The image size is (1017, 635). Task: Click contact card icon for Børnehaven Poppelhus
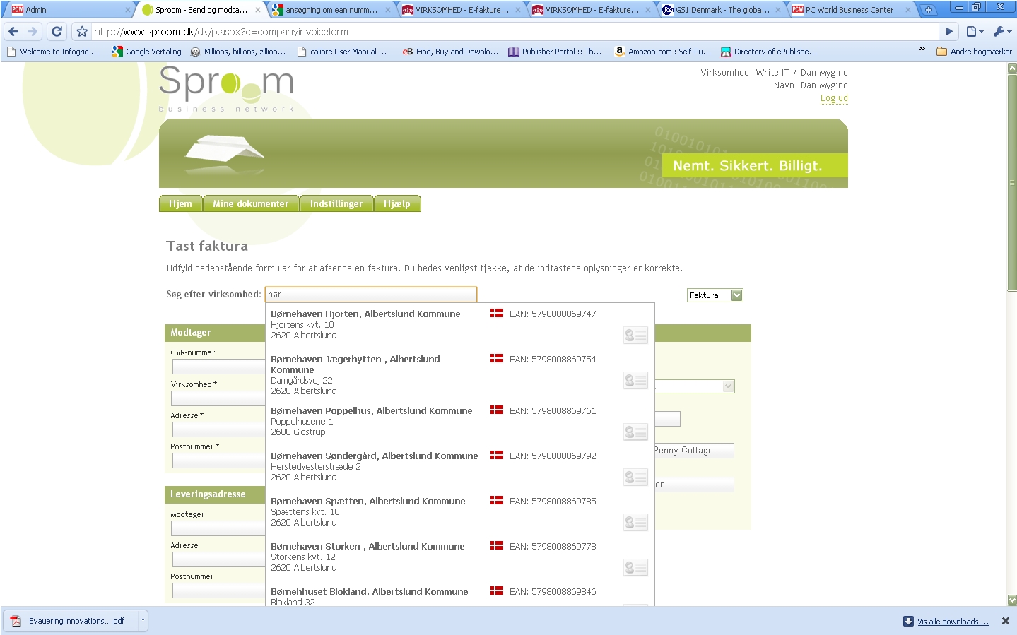point(635,432)
